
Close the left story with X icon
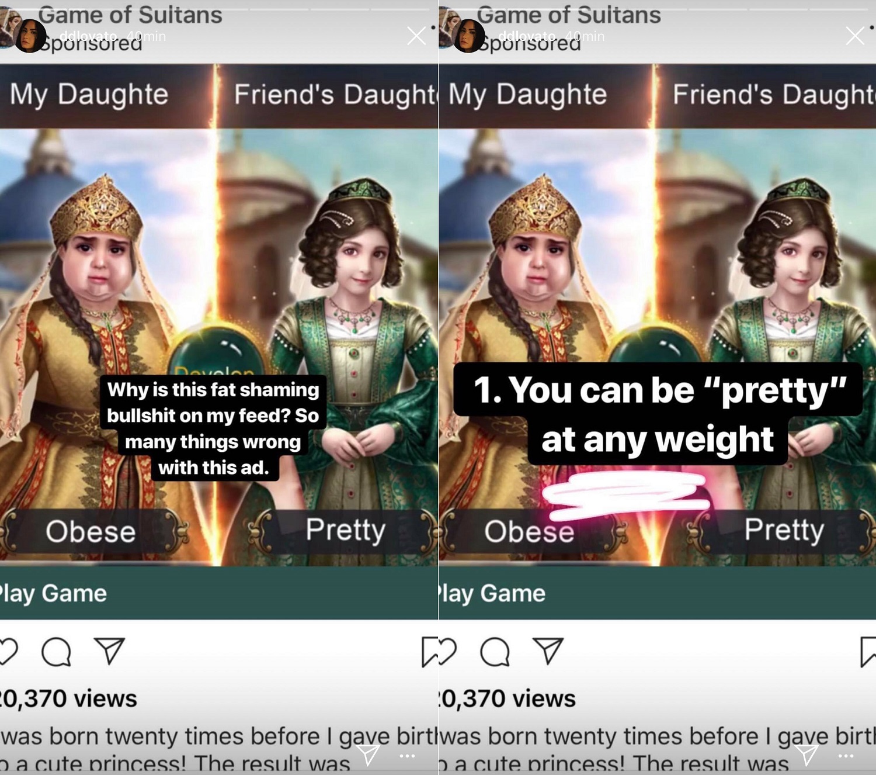pos(416,36)
